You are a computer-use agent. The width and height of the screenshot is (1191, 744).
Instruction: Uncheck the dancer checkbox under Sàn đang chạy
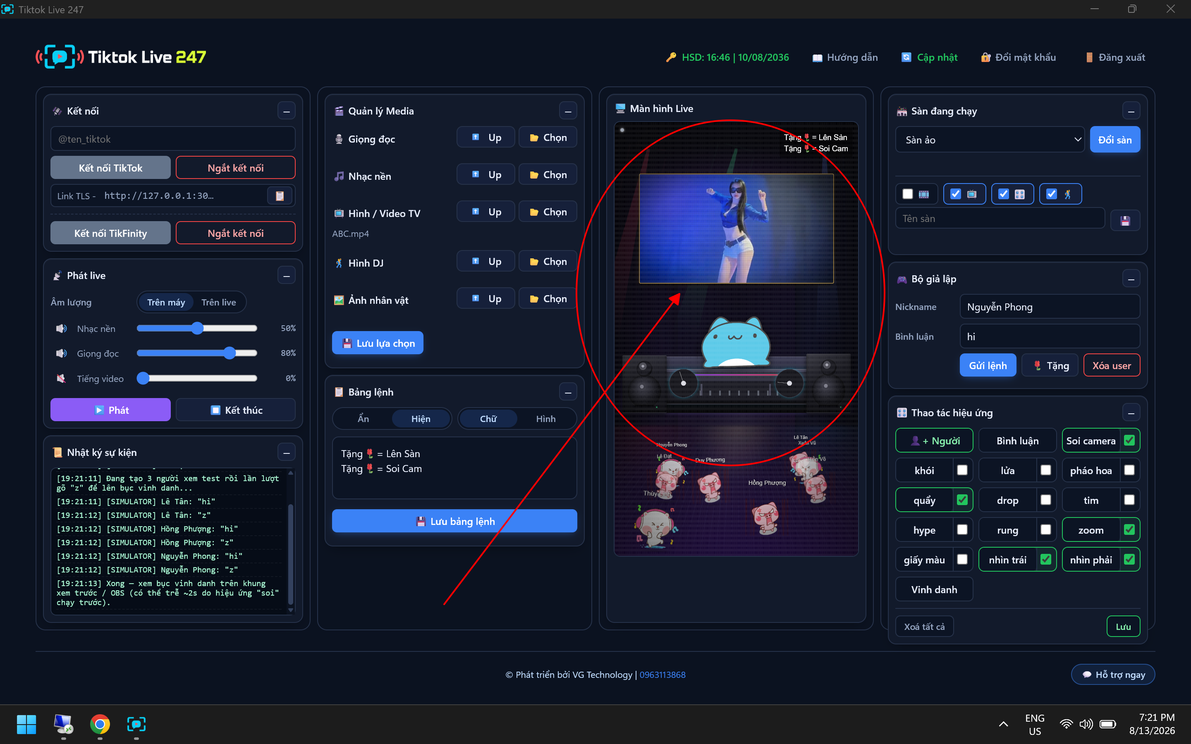[x=1051, y=194]
